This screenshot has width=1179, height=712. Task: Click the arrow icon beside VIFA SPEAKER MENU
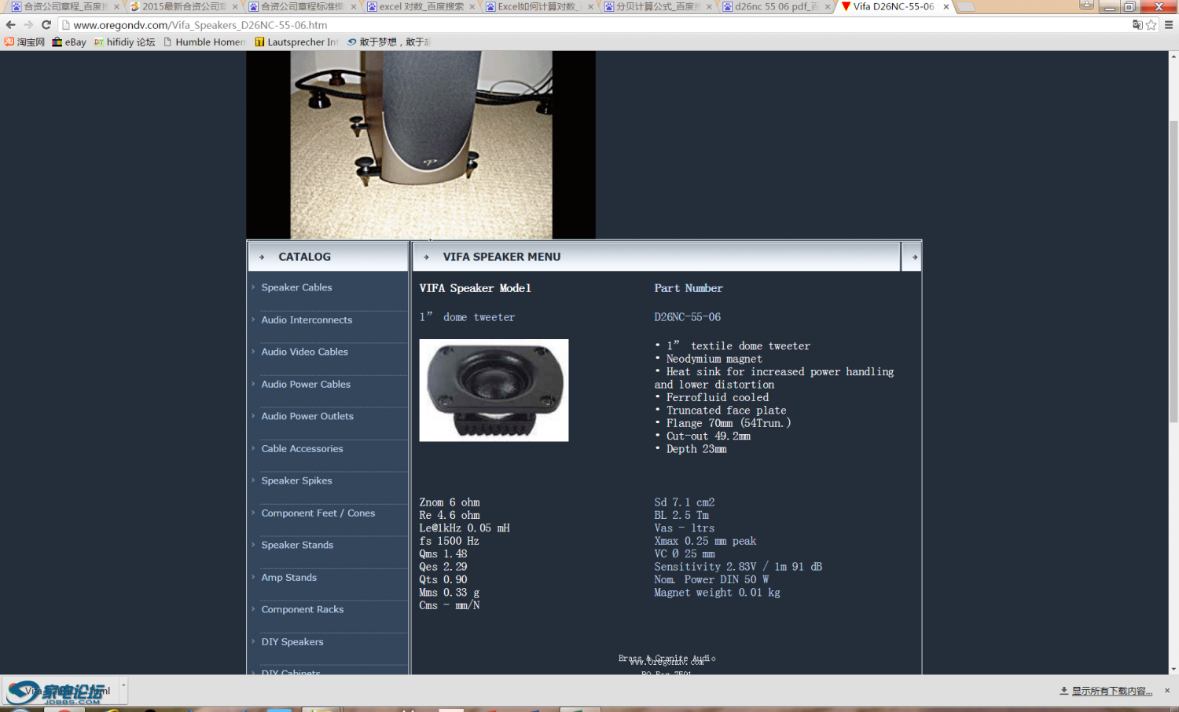tap(426, 257)
